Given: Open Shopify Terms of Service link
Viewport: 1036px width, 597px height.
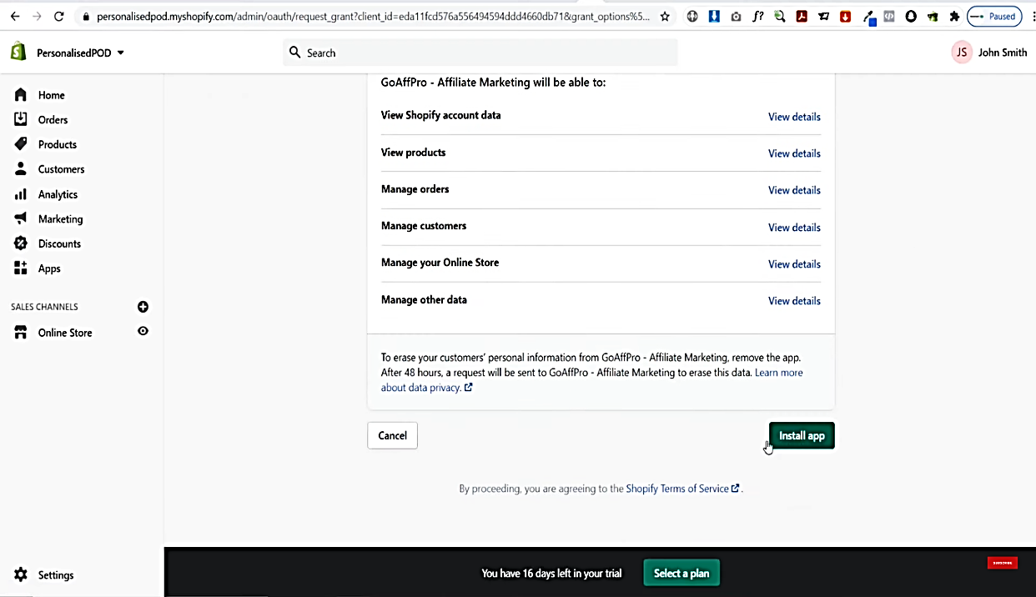Looking at the screenshot, I should 682,489.
